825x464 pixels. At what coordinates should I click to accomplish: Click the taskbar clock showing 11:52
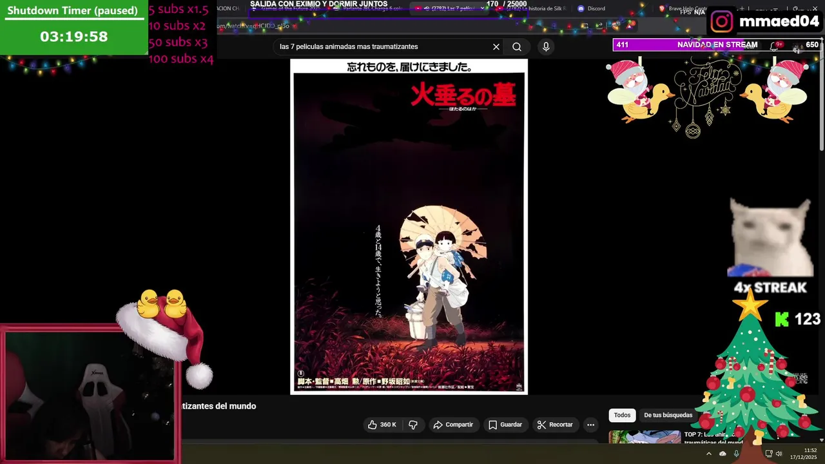[x=804, y=454]
